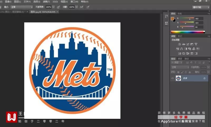Screen dimensions: 211x127
Task: Click the R red channel slider
Action: pos(187,18)
